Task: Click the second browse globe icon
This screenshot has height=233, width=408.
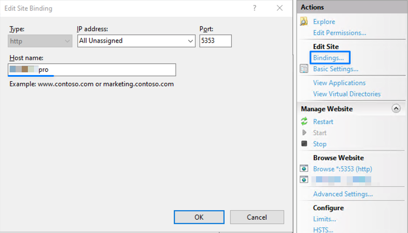Action: click(304, 180)
